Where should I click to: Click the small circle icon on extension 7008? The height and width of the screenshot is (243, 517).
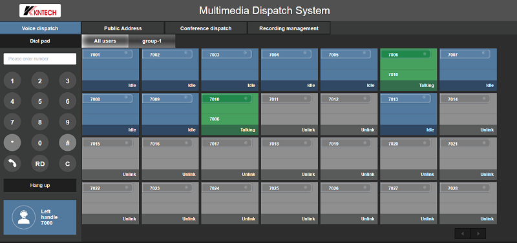[126, 98]
